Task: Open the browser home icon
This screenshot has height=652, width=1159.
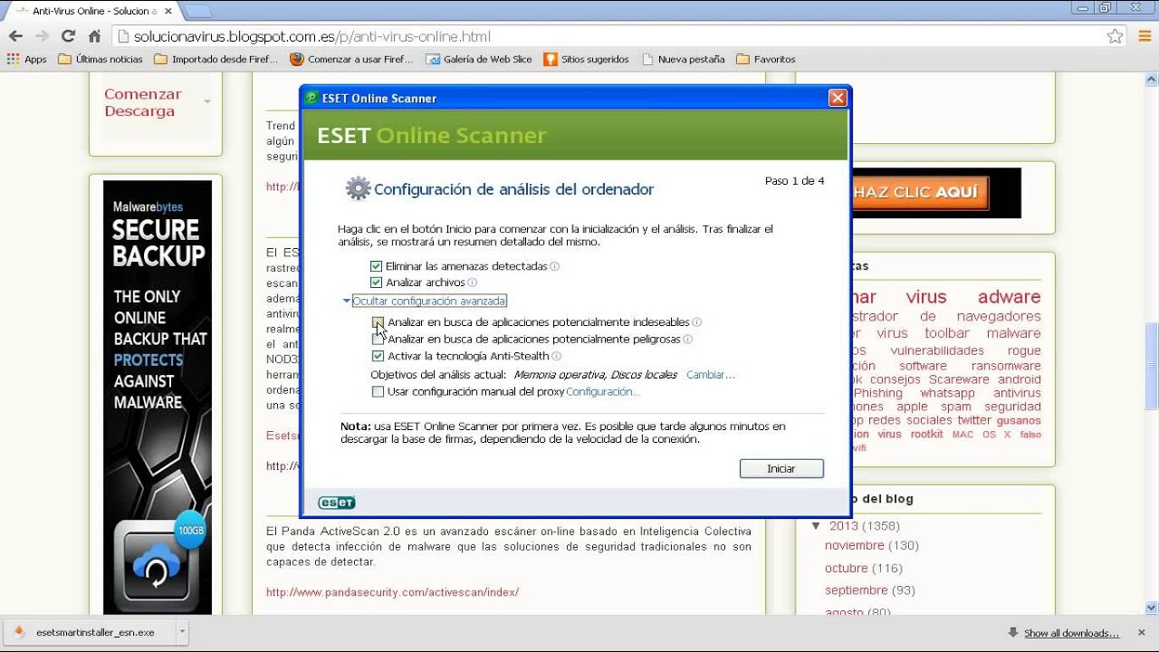Action: coord(94,36)
